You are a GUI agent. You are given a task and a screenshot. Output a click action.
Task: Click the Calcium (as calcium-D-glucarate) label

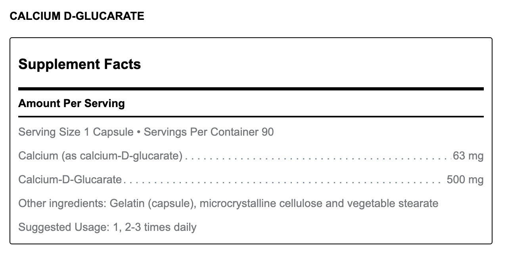pyautogui.click(x=100, y=156)
